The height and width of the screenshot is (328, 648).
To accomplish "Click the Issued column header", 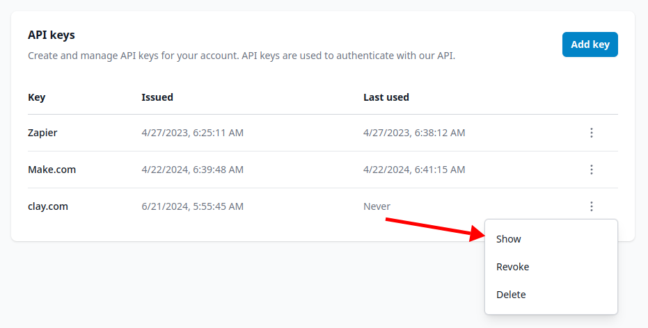I will tap(157, 97).
